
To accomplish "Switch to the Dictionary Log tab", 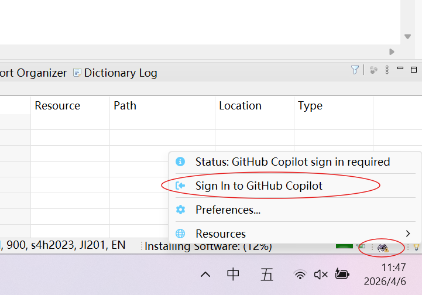I will click(120, 73).
